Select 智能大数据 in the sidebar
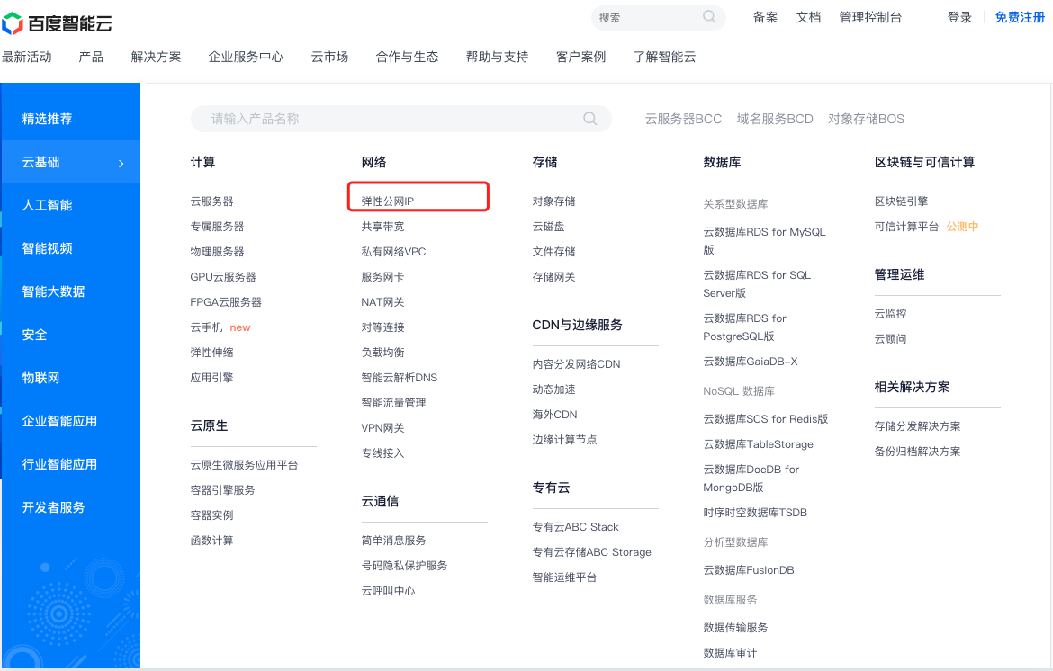The width and height of the screenshot is (1053, 671). (54, 292)
